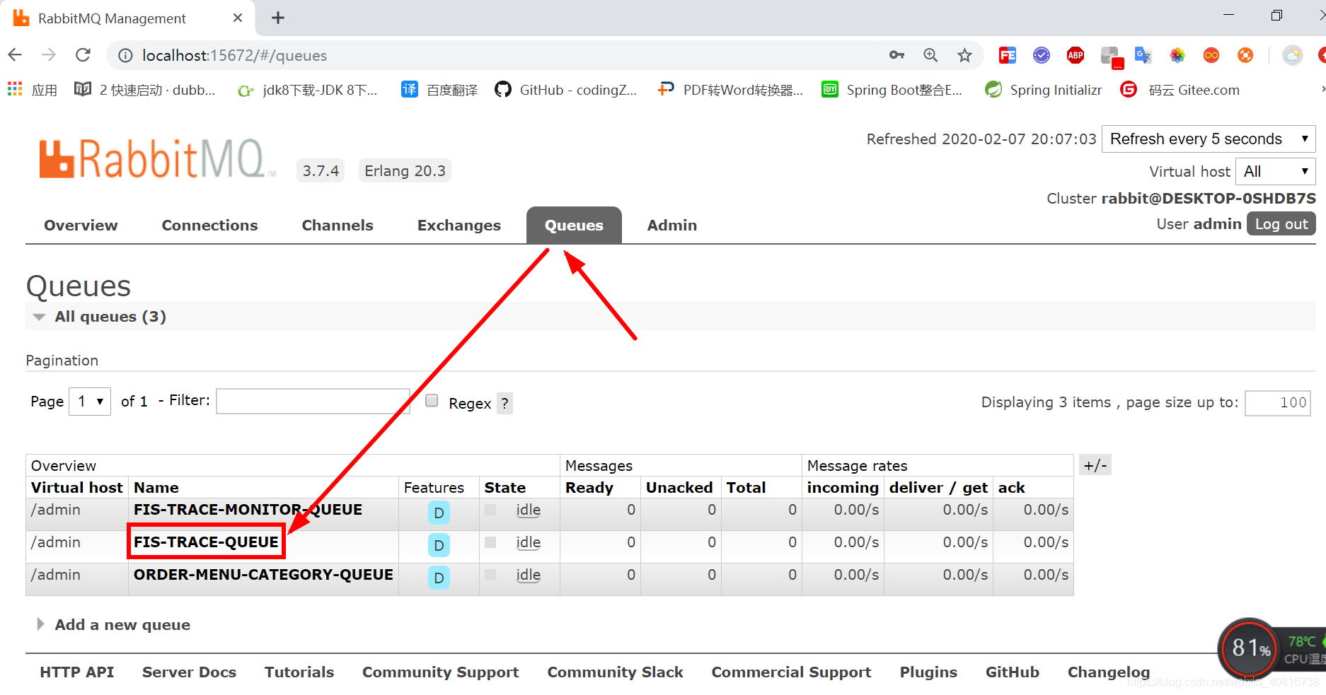Open the Baidu Translate bookmark

coord(439,90)
